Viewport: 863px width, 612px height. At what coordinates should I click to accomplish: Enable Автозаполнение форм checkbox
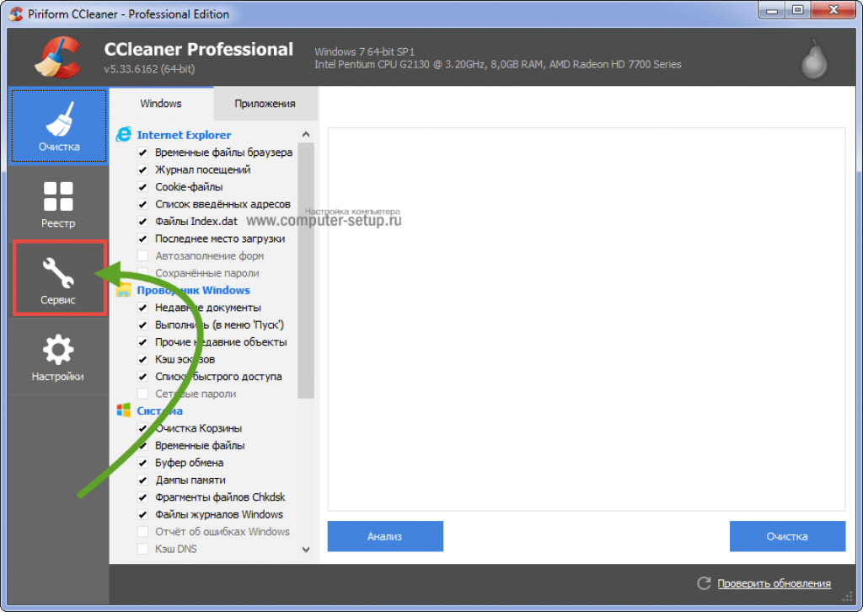(x=142, y=256)
